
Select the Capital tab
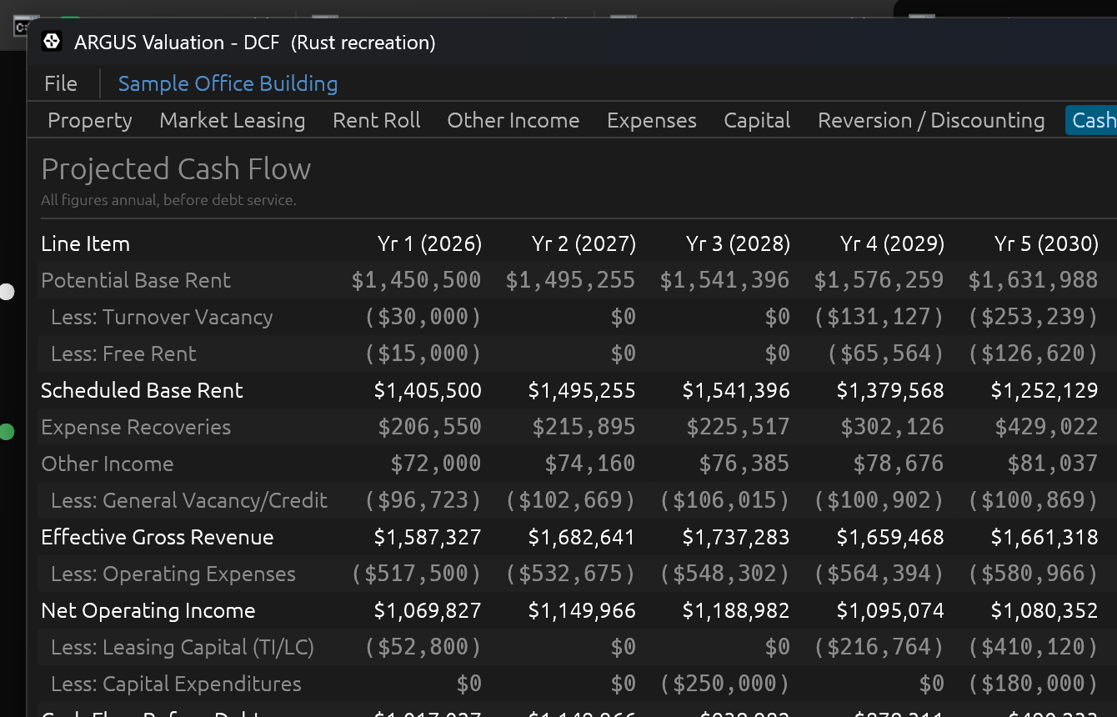point(757,120)
